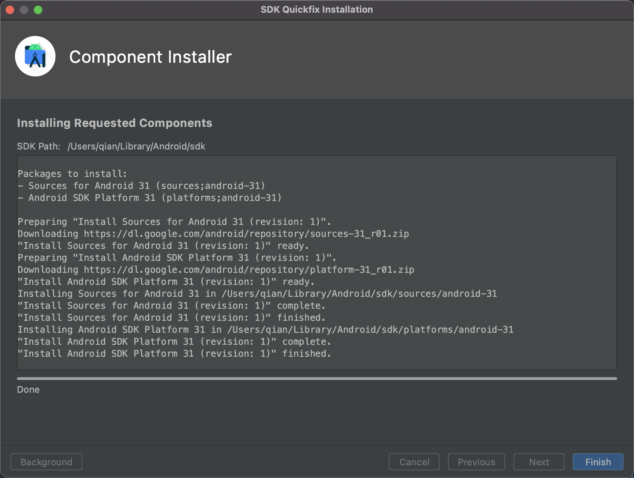The height and width of the screenshot is (478, 634).
Task: Click the red close window button
Action: click(10, 10)
